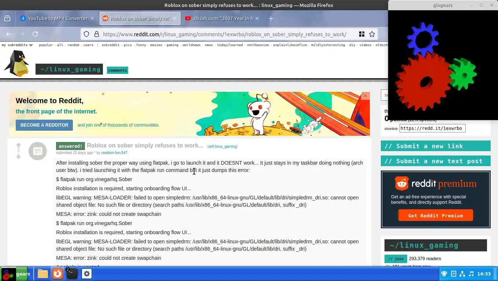Open the settings gear in the taskbar
The height and width of the screenshot is (281, 498).
click(87, 274)
